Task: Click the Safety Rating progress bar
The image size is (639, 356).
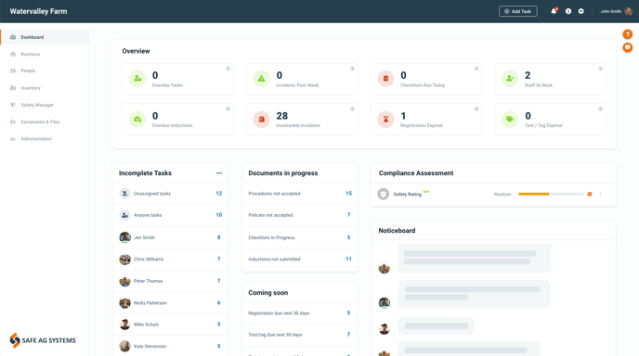Action: tap(551, 194)
